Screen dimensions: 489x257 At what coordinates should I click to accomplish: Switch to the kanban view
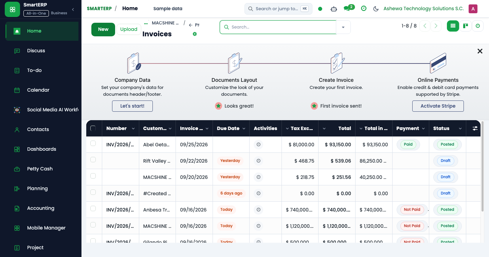pos(466,26)
